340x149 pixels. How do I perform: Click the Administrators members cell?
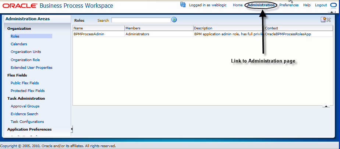pos(159,34)
